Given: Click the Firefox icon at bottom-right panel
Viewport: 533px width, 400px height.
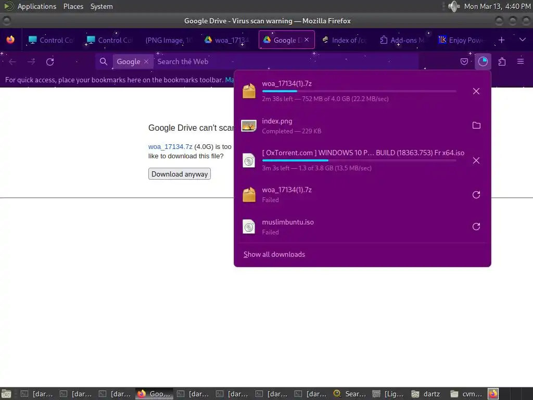Looking at the screenshot, I should [493, 394].
